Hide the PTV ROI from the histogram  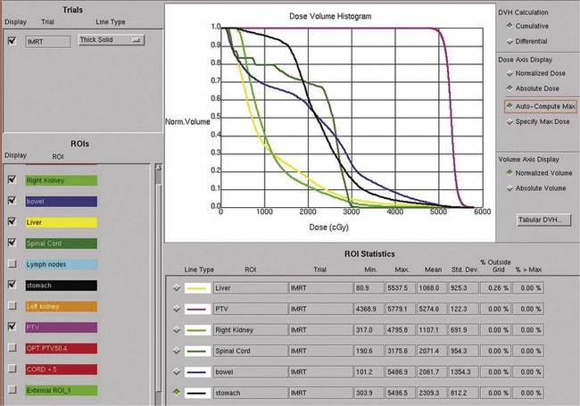(x=12, y=328)
